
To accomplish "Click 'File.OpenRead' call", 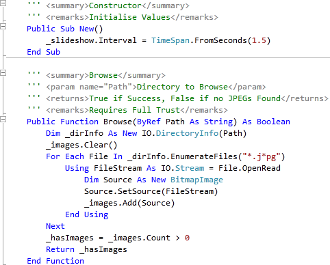I will click(249, 168).
